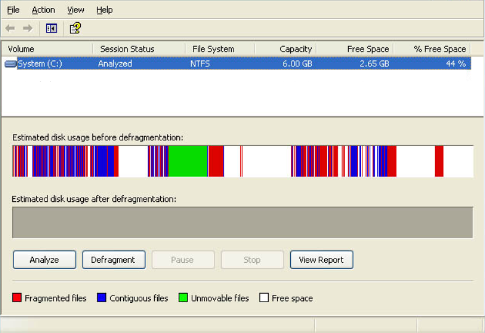Click the 'NTFS' file system cell
The width and height of the screenshot is (485, 333).
[x=200, y=63]
